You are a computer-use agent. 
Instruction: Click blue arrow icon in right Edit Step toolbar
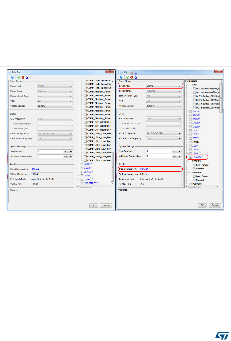(135, 77)
